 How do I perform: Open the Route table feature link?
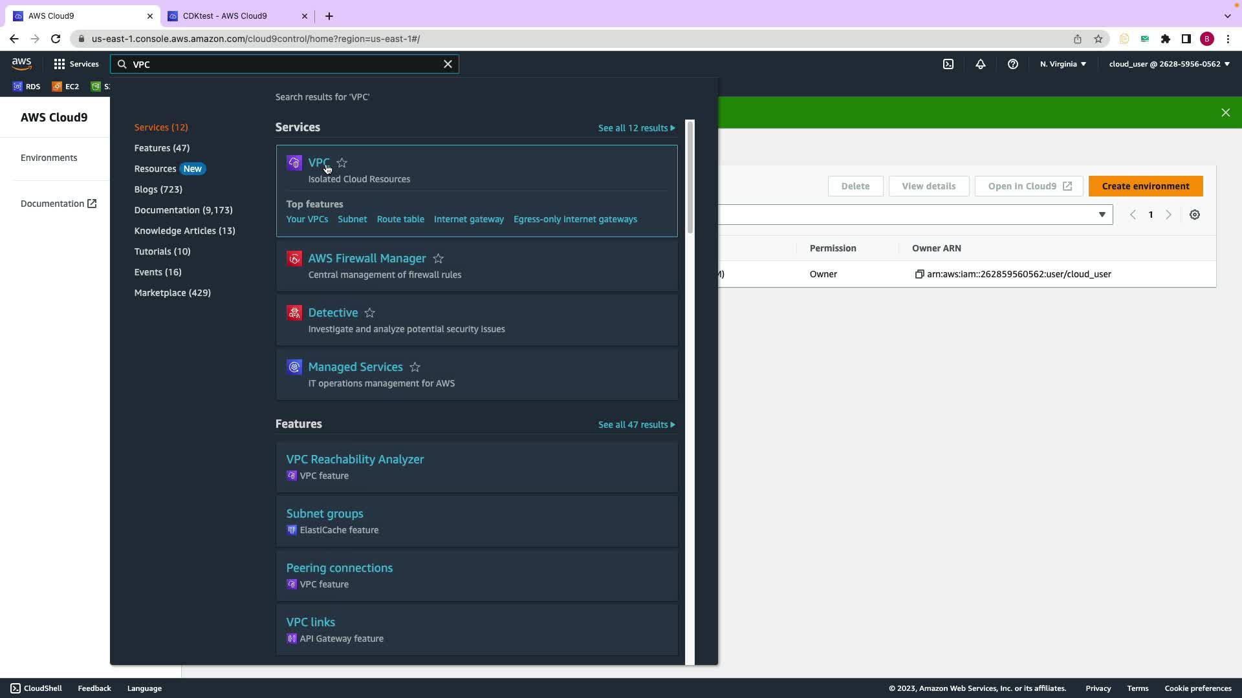tap(400, 219)
